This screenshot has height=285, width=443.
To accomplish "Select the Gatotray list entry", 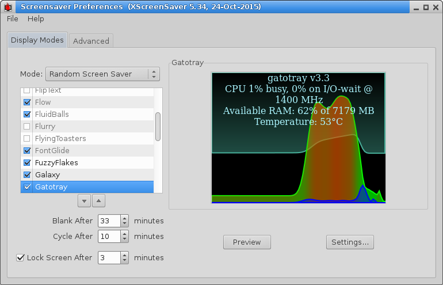I will pyautogui.click(x=87, y=187).
